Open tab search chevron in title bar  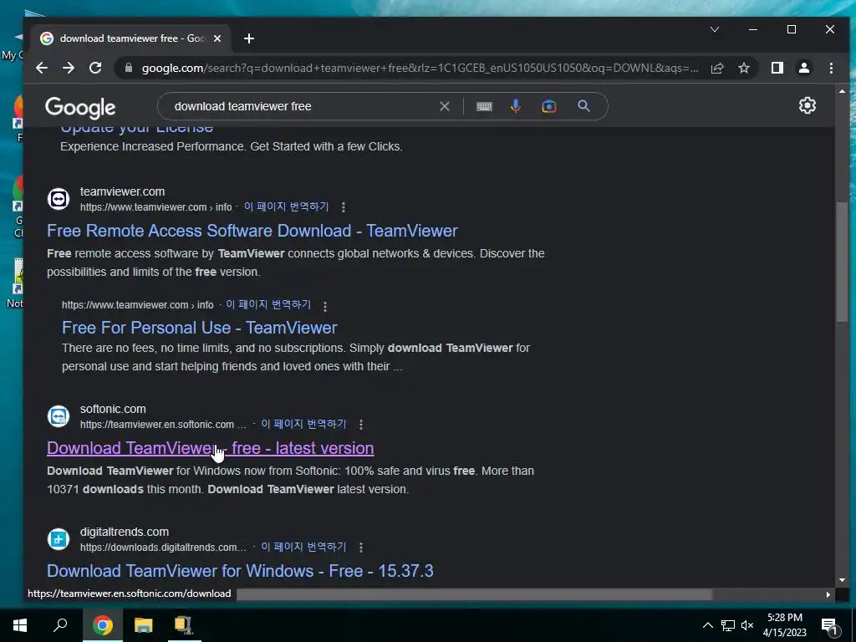pos(715,29)
